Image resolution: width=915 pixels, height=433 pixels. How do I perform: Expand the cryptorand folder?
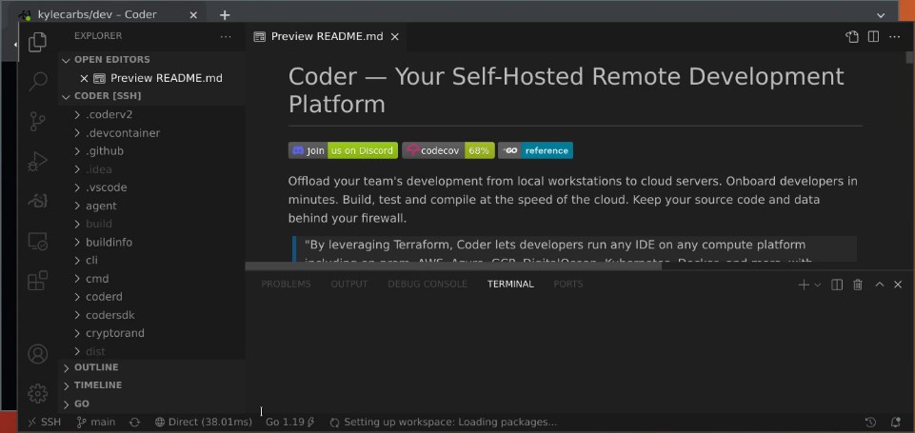151,333
